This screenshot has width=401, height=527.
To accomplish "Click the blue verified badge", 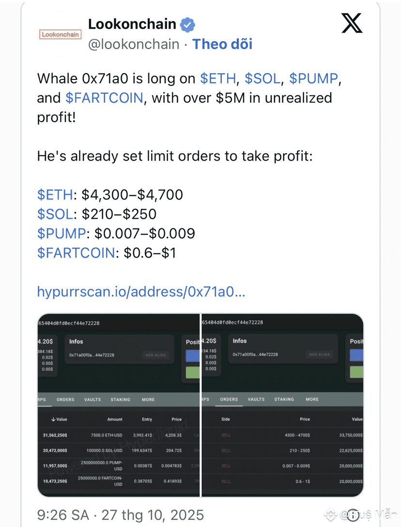I will click(x=187, y=25).
